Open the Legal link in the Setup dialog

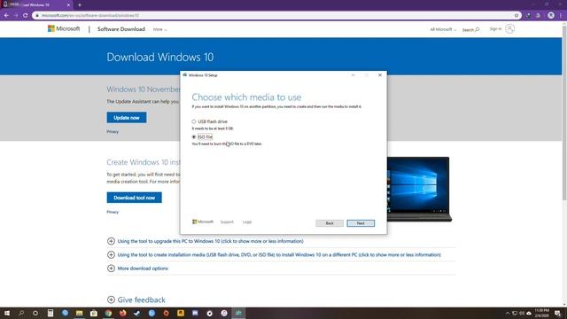click(x=247, y=222)
